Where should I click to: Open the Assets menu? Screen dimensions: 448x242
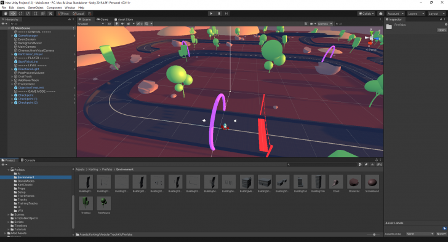[21, 7]
